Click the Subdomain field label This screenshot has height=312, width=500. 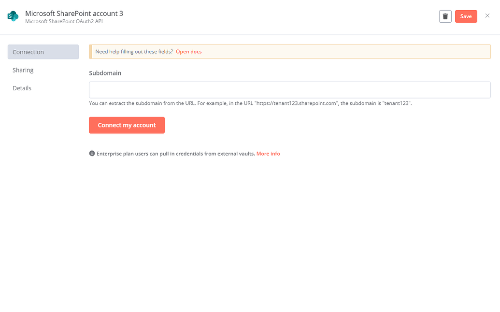pyautogui.click(x=105, y=73)
